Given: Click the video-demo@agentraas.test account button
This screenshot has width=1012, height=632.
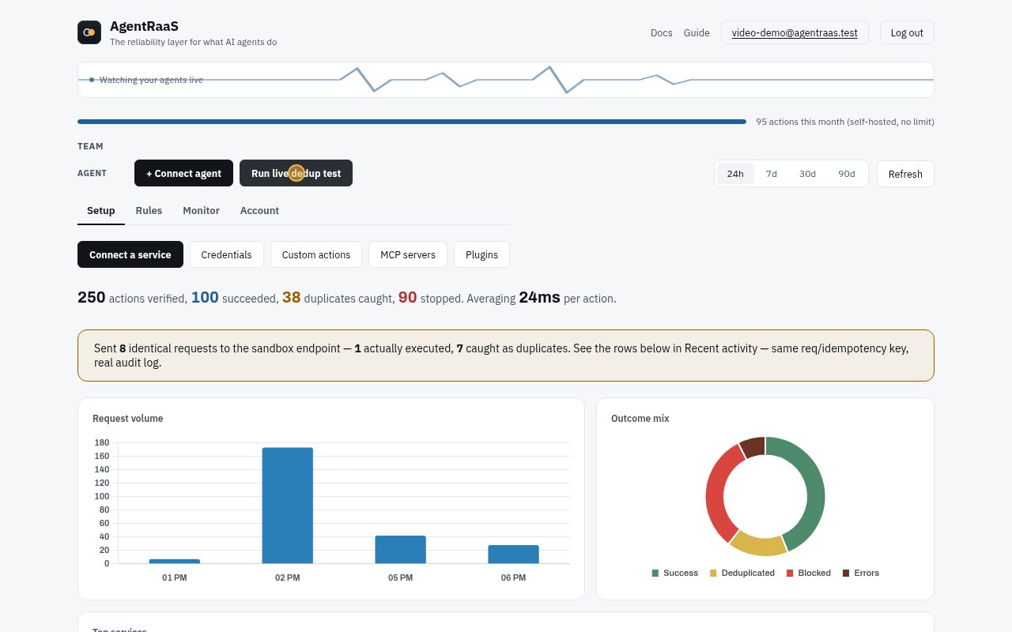Looking at the screenshot, I should tap(795, 33).
